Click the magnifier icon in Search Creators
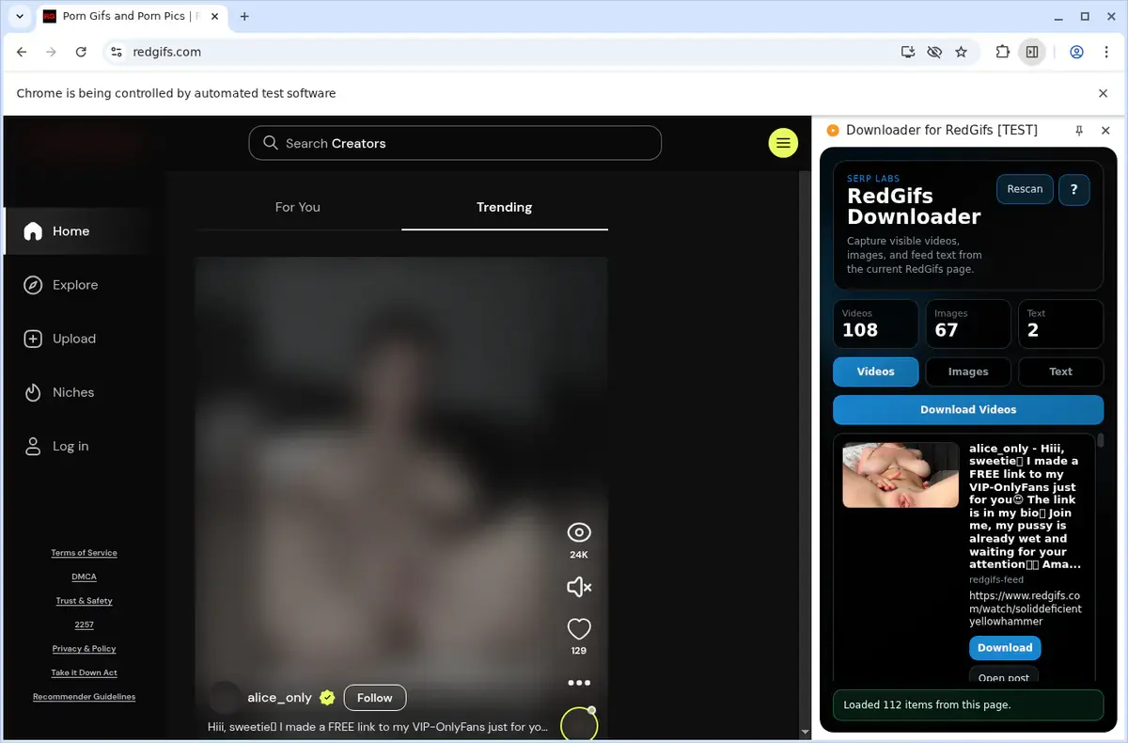The width and height of the screenshot is (1128, 743). pyautogui.click(x=271, y=143)
